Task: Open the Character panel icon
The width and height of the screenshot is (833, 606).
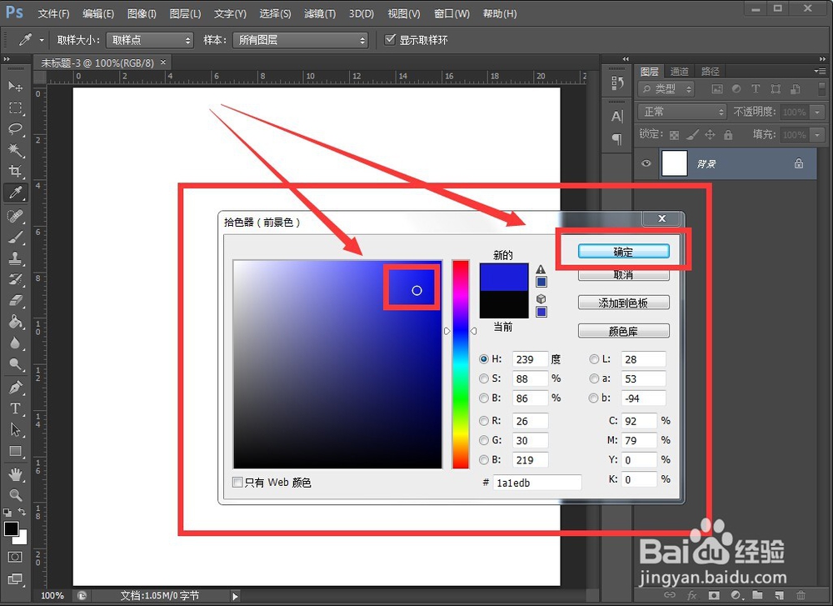Action: pyautogui.click(x=616, y=117)
